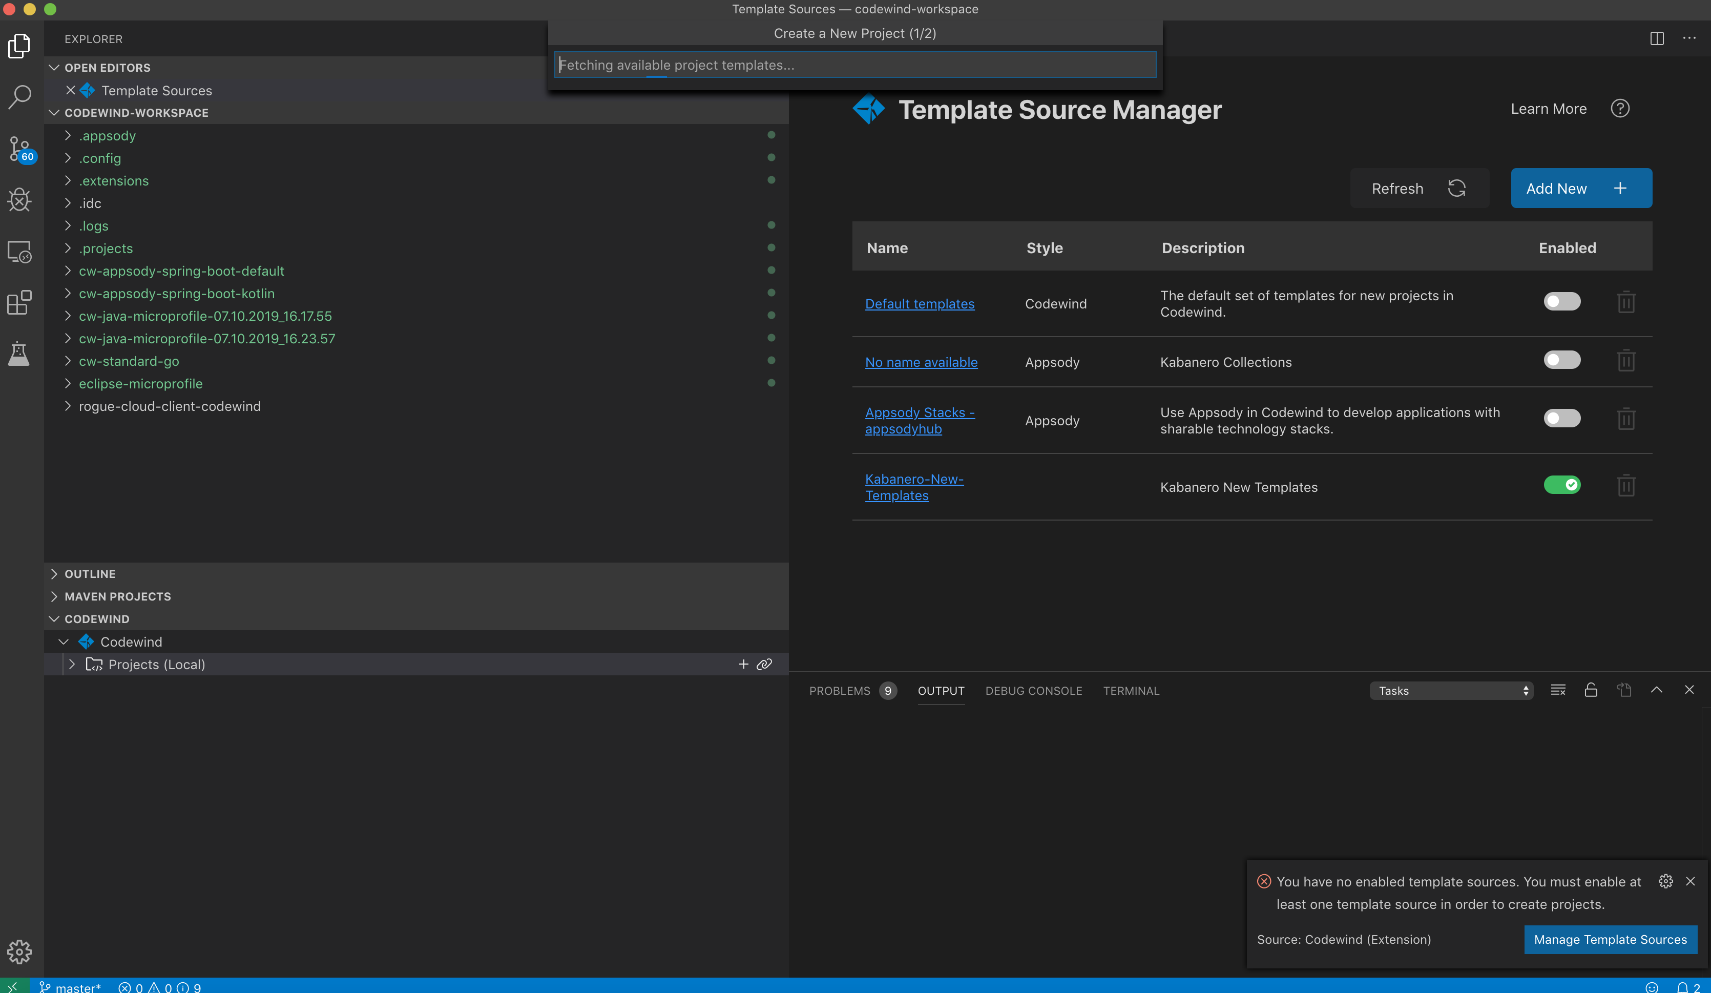This screenshot has height=993, width=1711.
Task: Enable the Appsody Stacks - appsodyhub toggle
Action: (1562, 419)
